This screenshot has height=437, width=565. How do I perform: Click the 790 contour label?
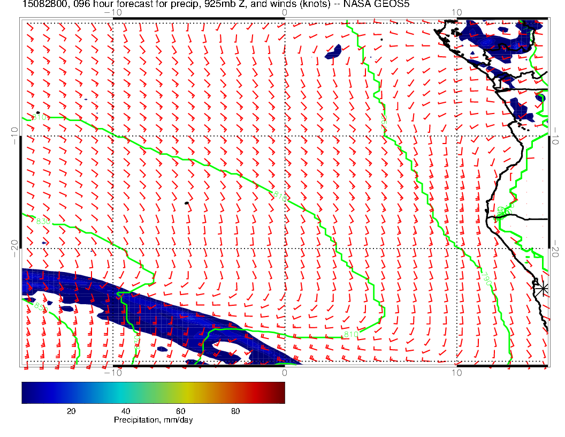[x=486, y=279]
